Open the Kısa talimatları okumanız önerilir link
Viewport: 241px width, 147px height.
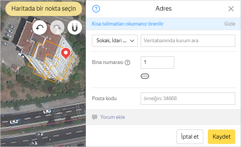(128, 24)
